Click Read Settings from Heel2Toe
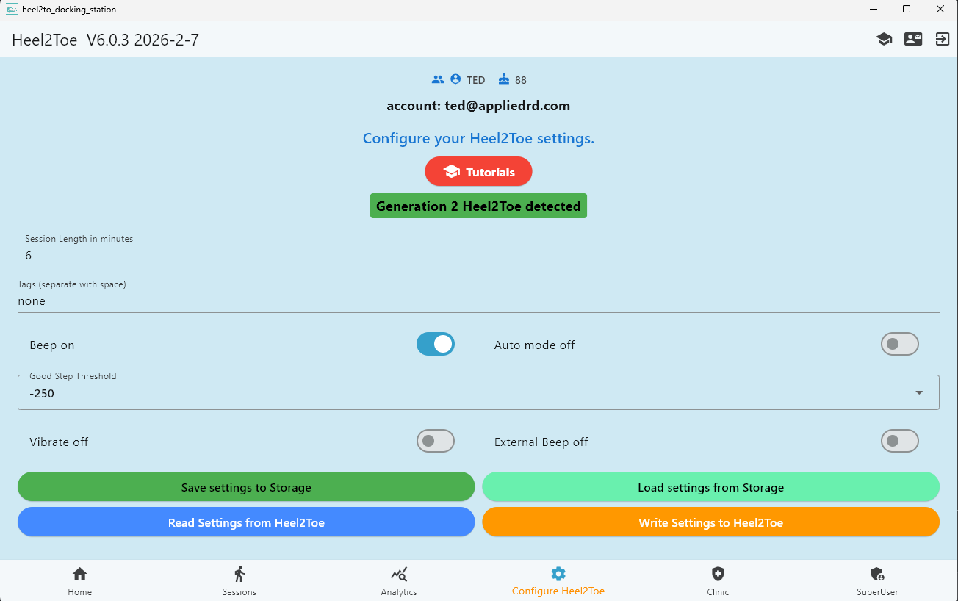The image size is (958, 601). pyautogui.click(x=245, y=522)
